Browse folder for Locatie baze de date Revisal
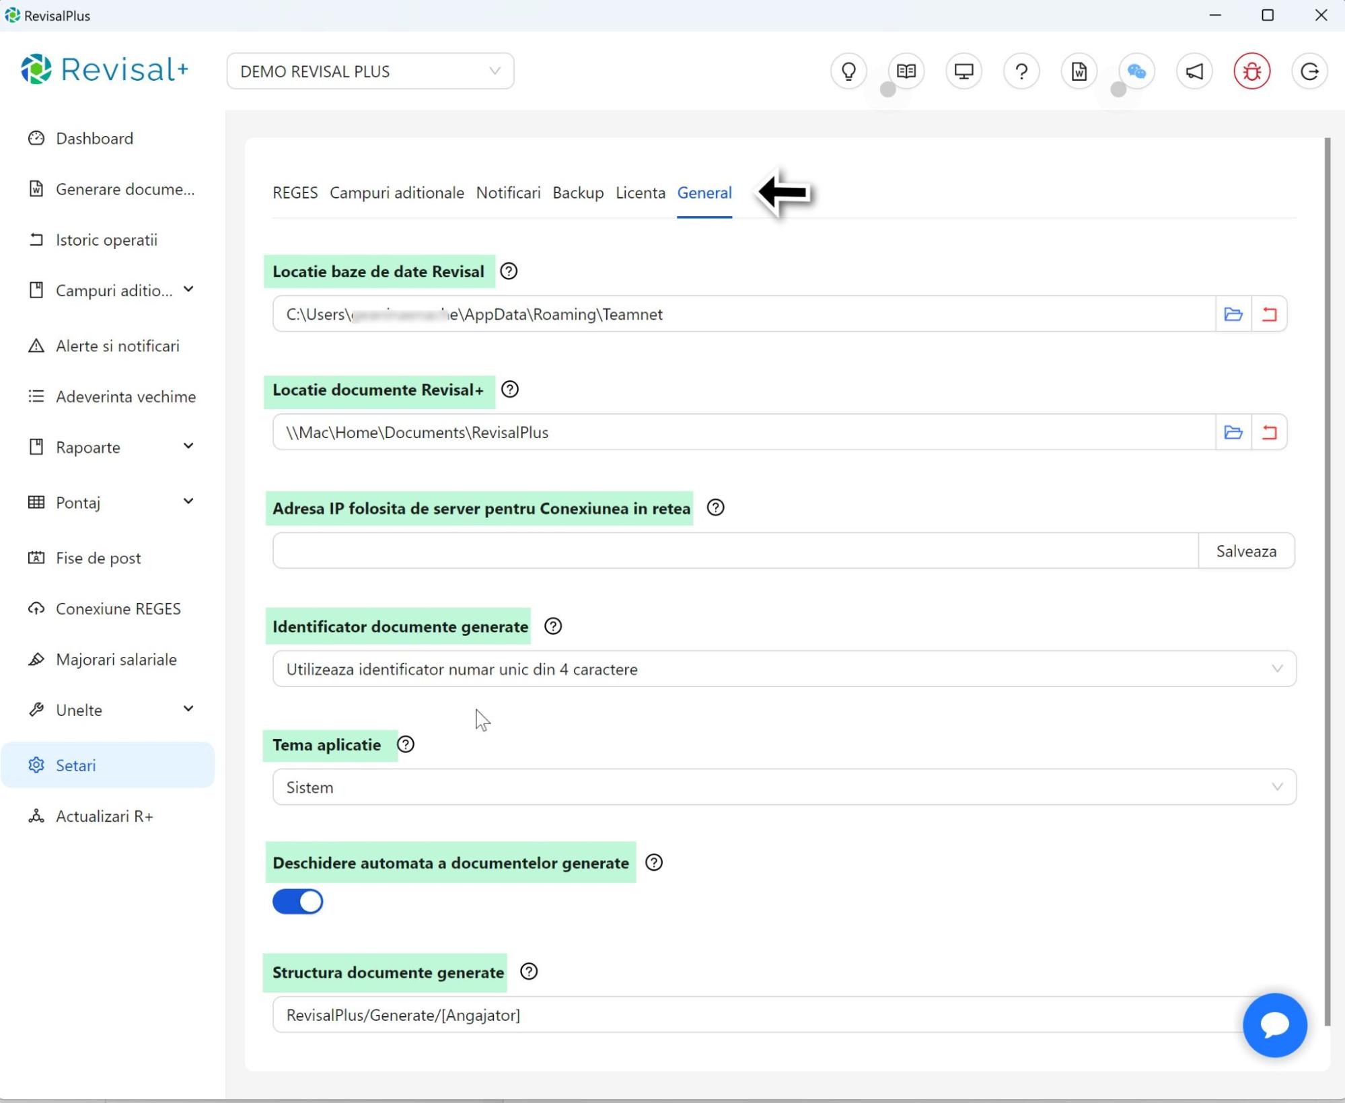The height and width of the screenshot is (1103, 1345). [x=1233, y=314]
